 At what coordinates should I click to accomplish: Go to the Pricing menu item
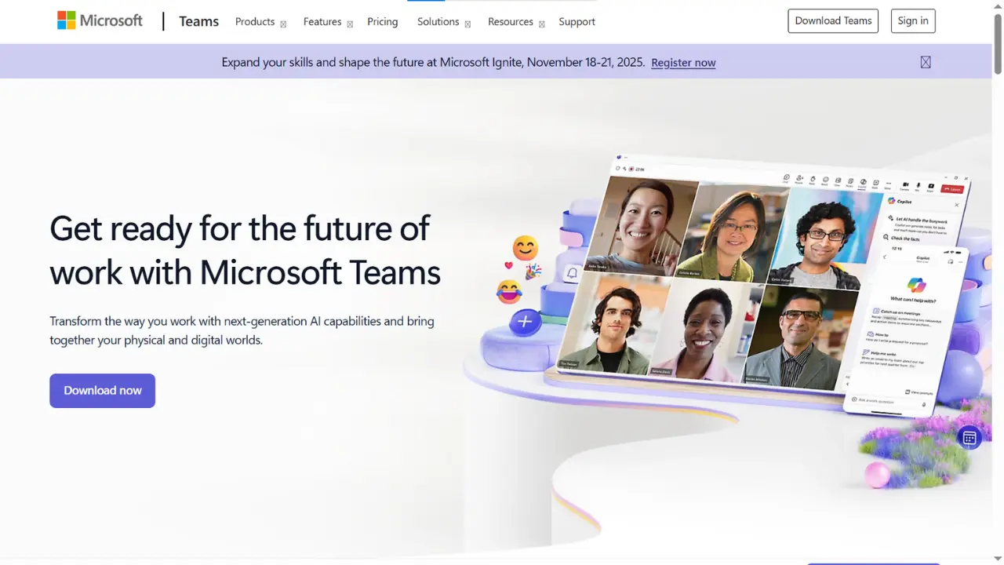click(383, 22)
